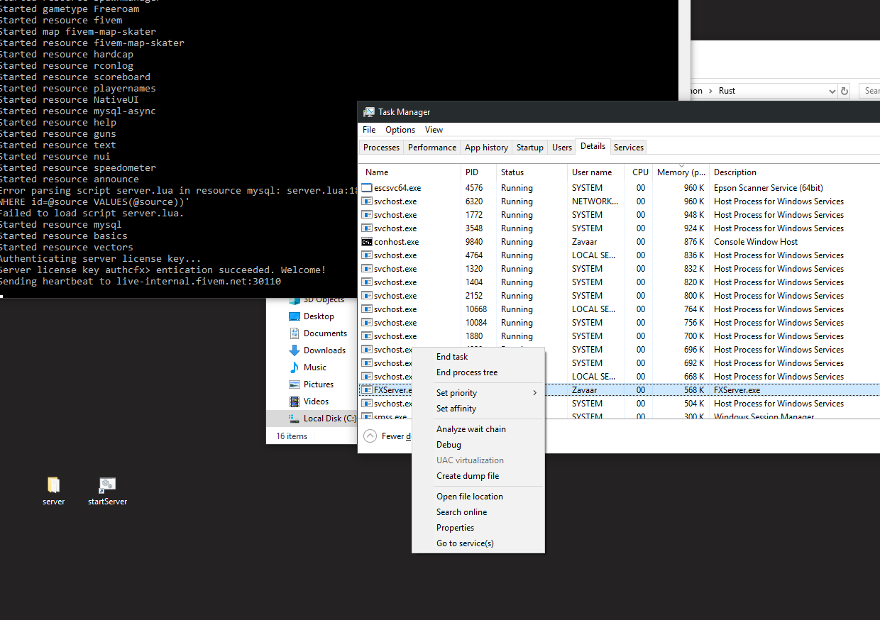
Task: Click svchost.exe icon for PID 1772
Action: pos(367,215)
